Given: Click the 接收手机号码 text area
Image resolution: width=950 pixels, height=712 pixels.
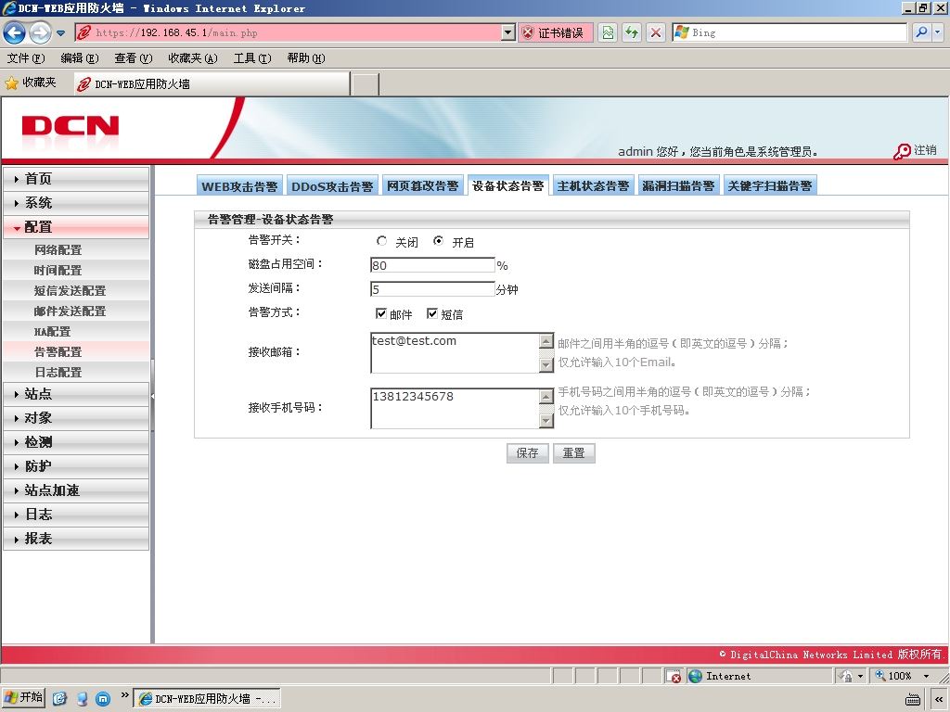Looking at the screenshot, I should tap(455, 408).
